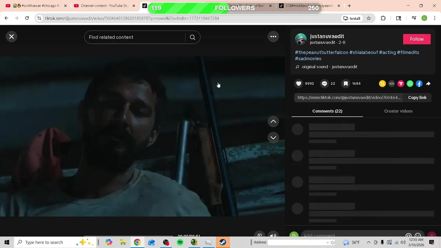Show hidden system tray icons
441x248 pixels.
[368, 242]
